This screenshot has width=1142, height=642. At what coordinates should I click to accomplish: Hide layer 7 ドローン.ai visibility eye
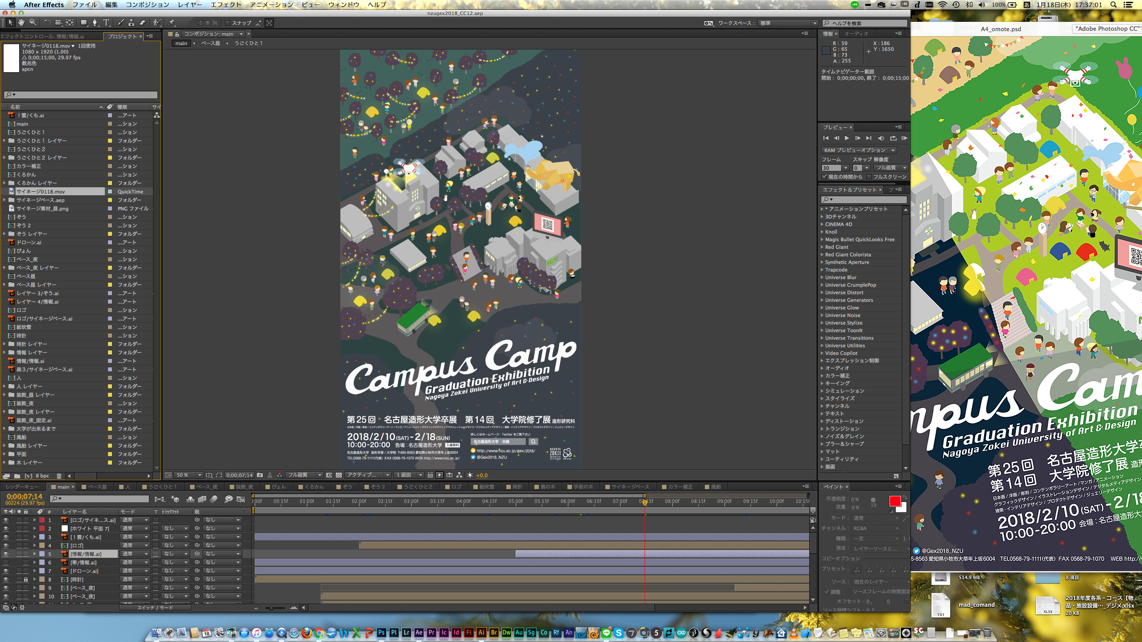tap(6, 571)
